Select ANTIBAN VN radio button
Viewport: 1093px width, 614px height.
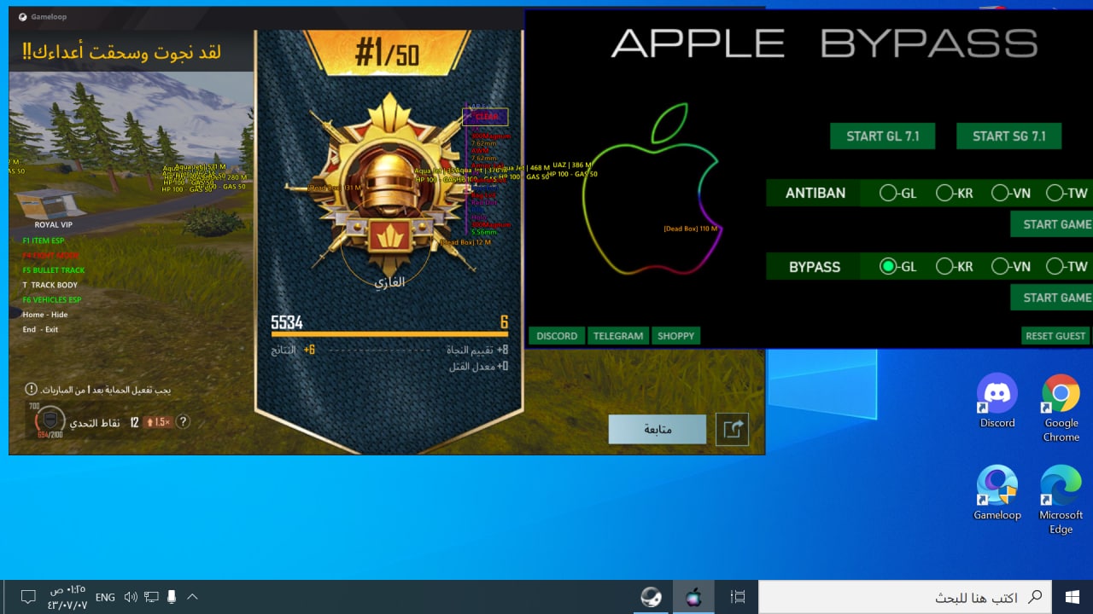point(1000,194)
